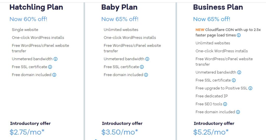Click Now 60% off text under Hatchling Plan

click(28, 19)
